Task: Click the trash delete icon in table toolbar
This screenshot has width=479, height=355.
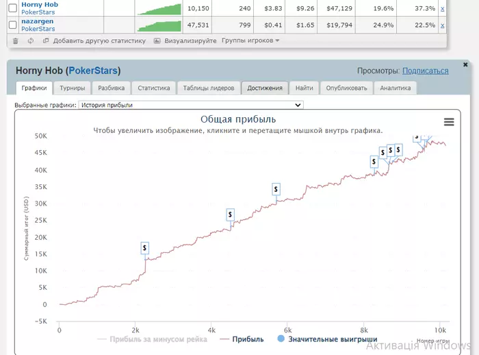Action: click(x=16, y=40)
